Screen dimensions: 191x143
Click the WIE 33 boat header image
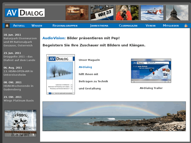pyautogui.click(x=102, y=13)
